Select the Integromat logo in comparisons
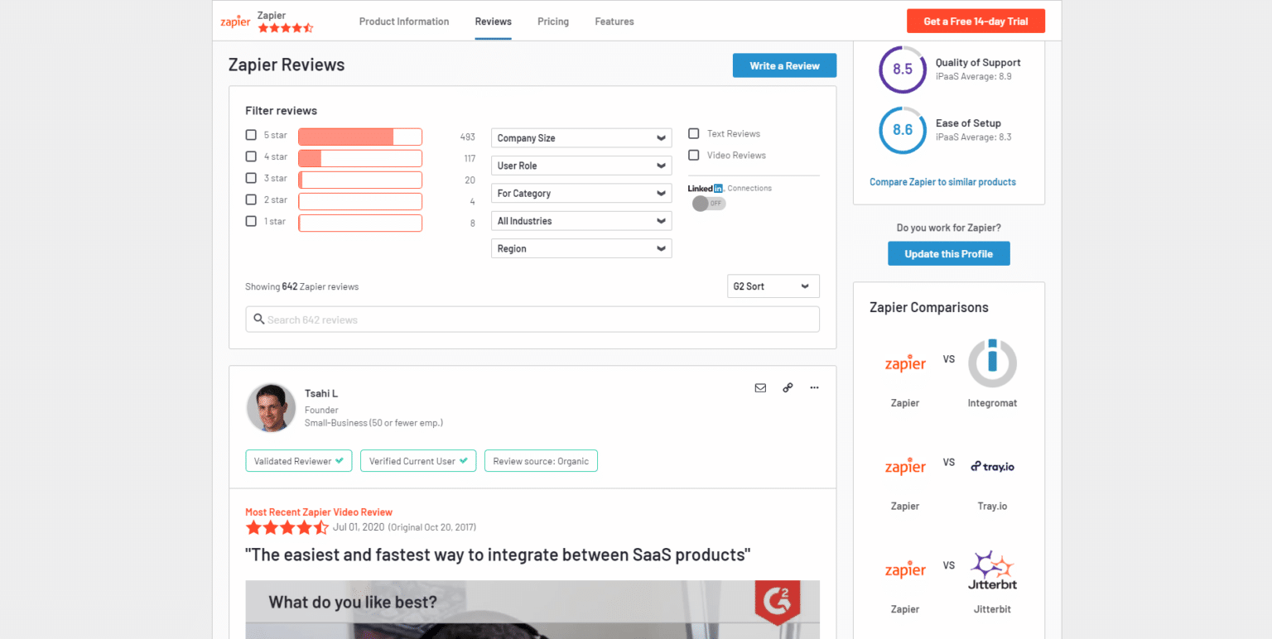 click(992, 362)
